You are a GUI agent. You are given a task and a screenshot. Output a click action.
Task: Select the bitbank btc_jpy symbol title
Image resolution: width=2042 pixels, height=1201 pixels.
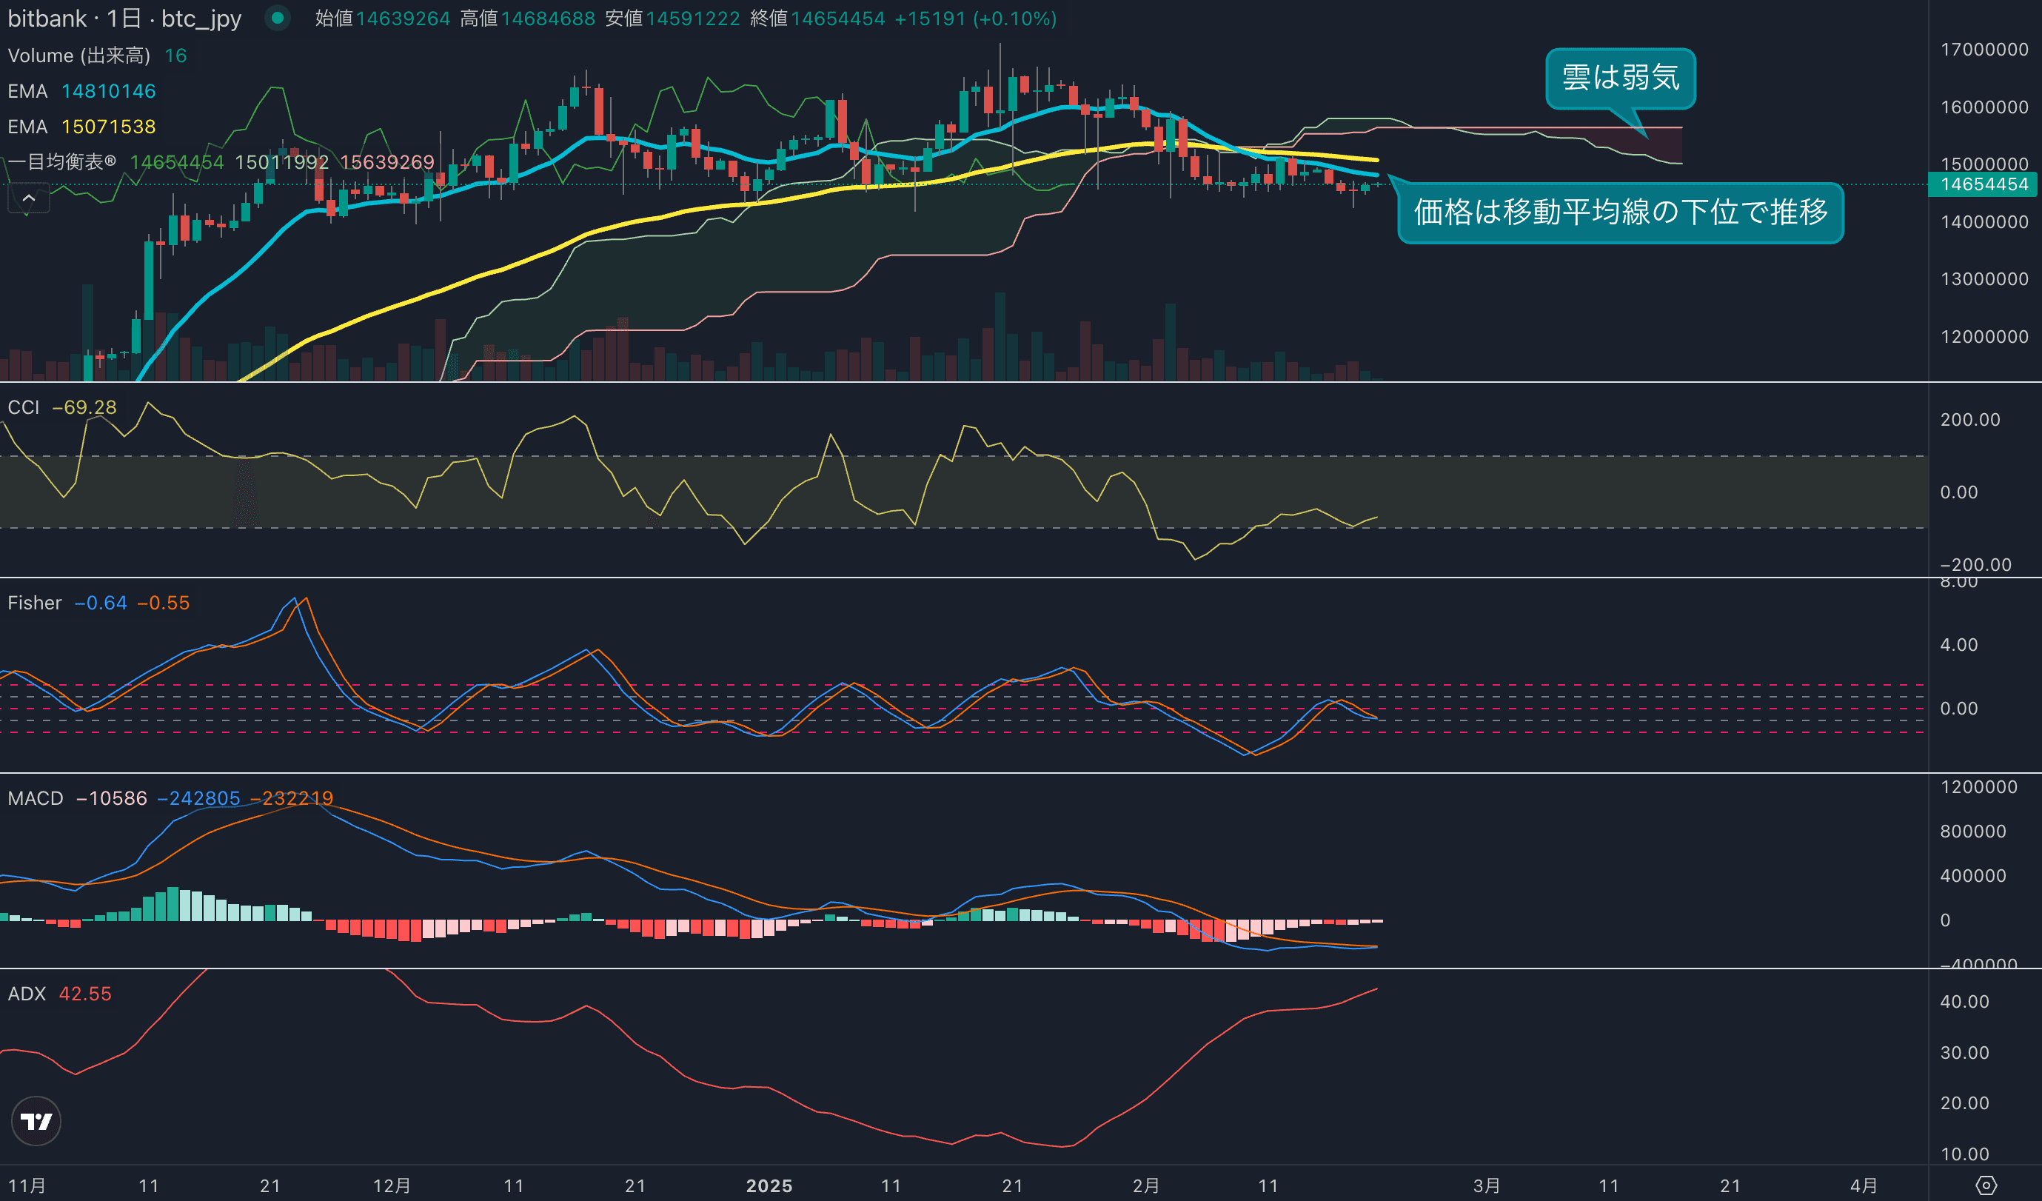click(x=124, y=18)
